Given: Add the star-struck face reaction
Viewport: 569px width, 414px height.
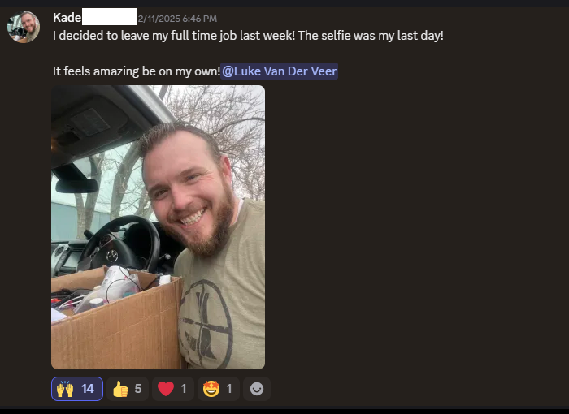Looking at the screenshot, I should 219,389.
